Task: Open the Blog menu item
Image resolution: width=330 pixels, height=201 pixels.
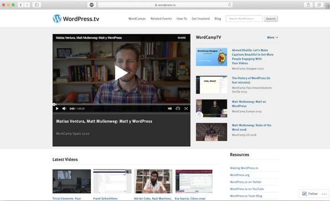Action: pyautogui.click(x=218, y=19)
